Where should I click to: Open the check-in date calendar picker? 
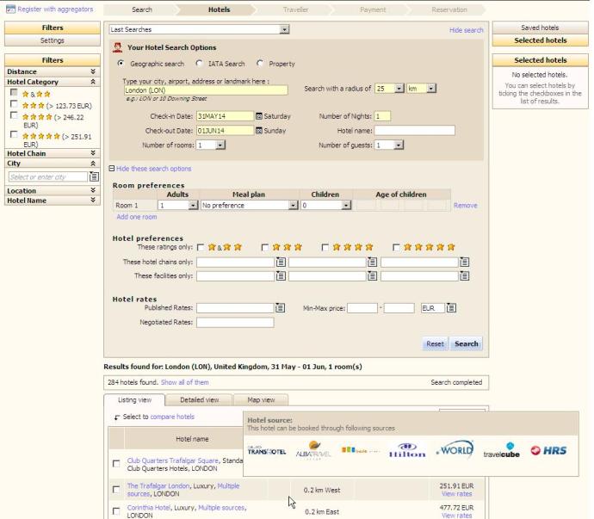click(x=259, y=116)
